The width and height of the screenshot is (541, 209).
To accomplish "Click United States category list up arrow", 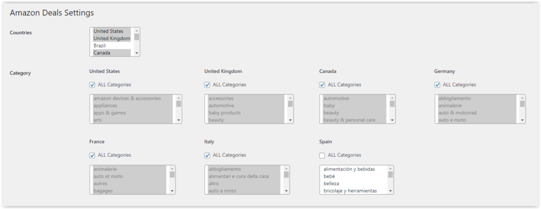I will [179, 98].
